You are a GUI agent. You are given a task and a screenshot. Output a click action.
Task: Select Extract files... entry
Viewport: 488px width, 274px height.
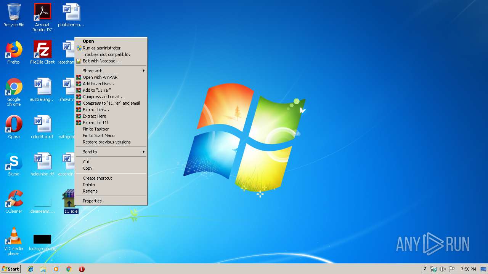point(111,110)
